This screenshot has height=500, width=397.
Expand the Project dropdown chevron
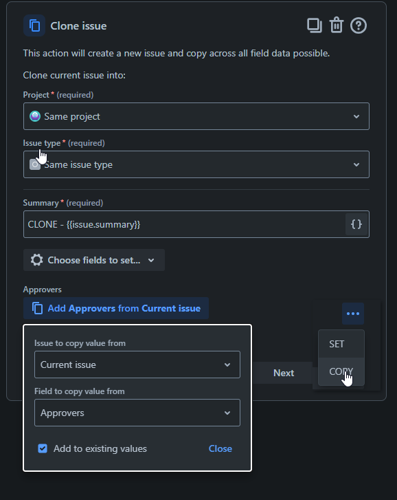coord(356,116)
